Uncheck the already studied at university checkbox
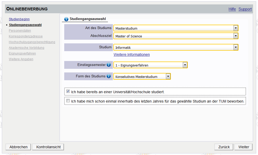Image resolution: width=258 pixels, height=155 pixels. pyautogui.click(x=68, y=91)
